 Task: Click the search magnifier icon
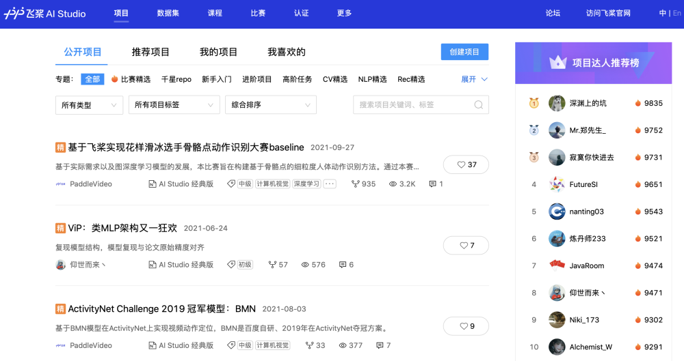pos(479,105)
